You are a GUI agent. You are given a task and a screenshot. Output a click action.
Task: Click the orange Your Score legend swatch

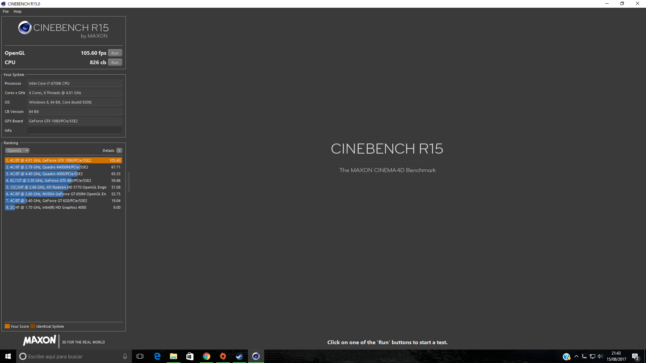[x=7, y=326]
